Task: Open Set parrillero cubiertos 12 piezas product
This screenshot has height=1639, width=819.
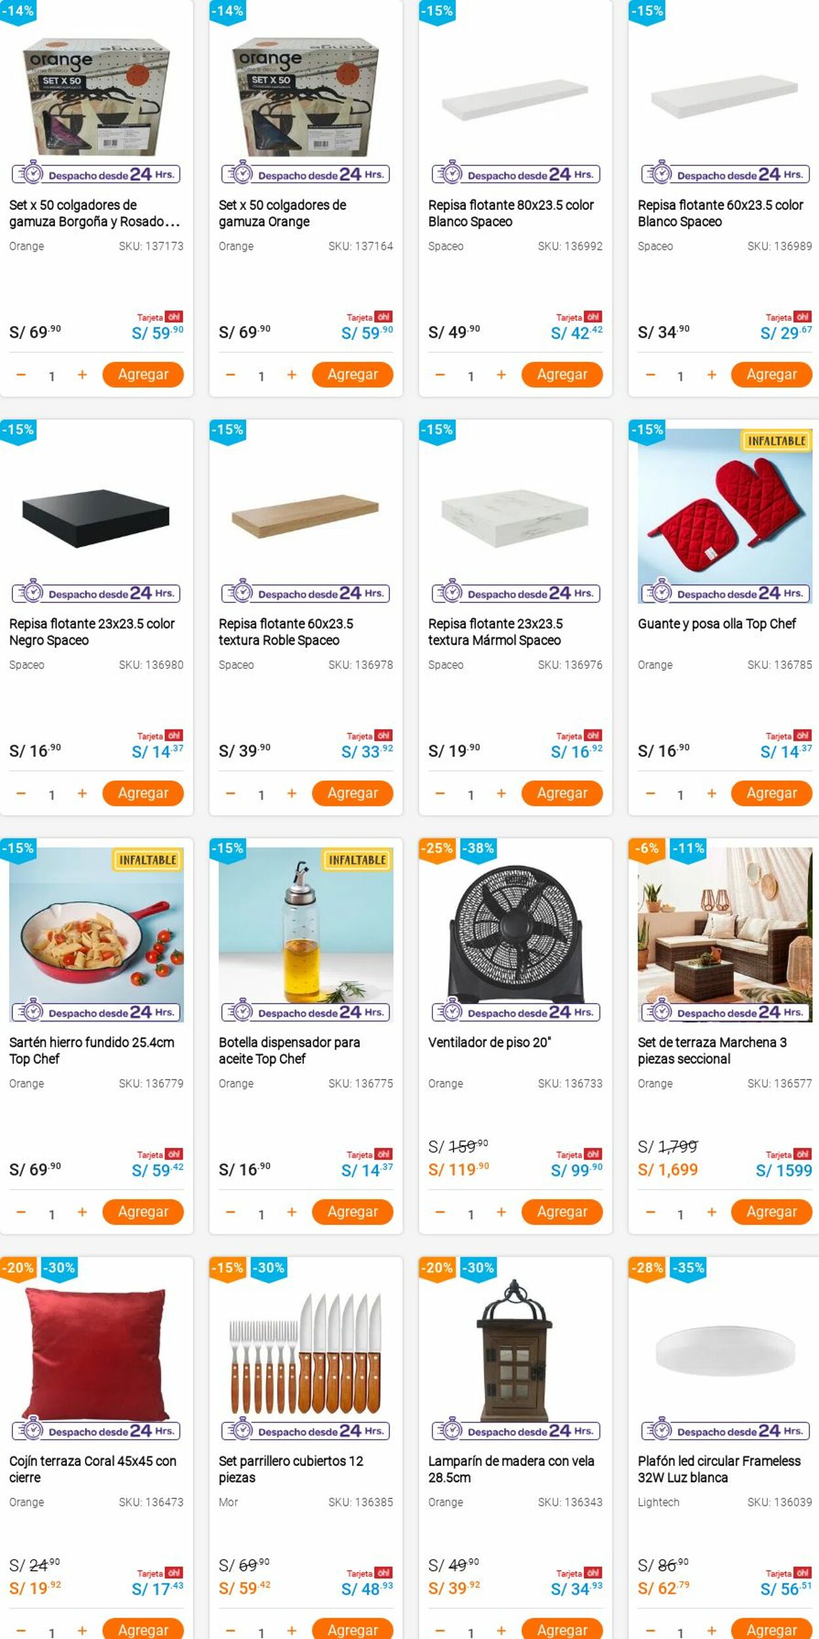Action: point(291,1468)
